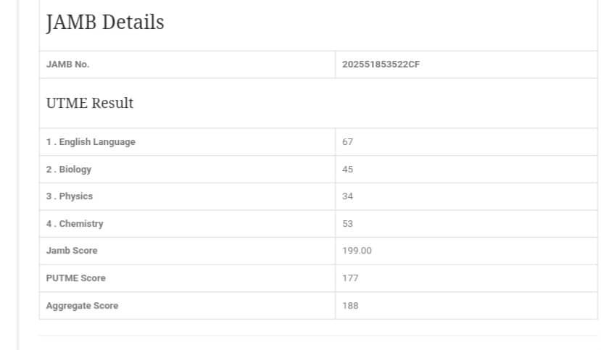Click the Aggregate Score label

(x=82, y=306)
